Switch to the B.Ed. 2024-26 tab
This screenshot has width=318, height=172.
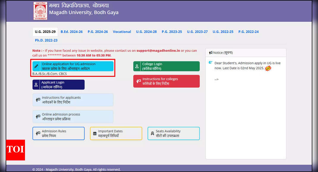[x=72, y=32]
